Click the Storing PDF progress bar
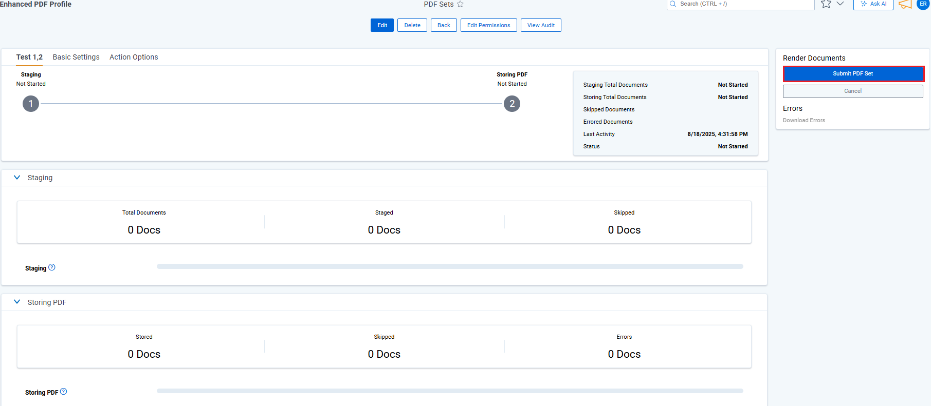Screen dimensions: 931x406 (450, 391)
